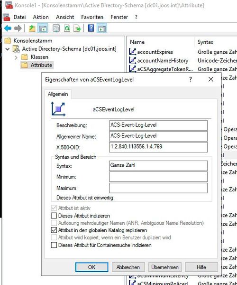The image size is (237, 285).
Task: Click the up one level folder icon
Action: [x=32, y=28]
